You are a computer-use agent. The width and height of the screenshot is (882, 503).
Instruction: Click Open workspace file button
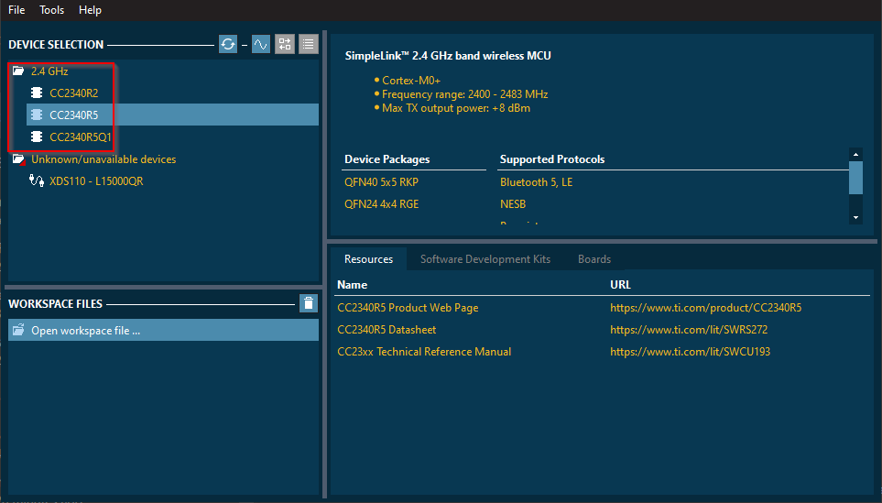point(85,331)
